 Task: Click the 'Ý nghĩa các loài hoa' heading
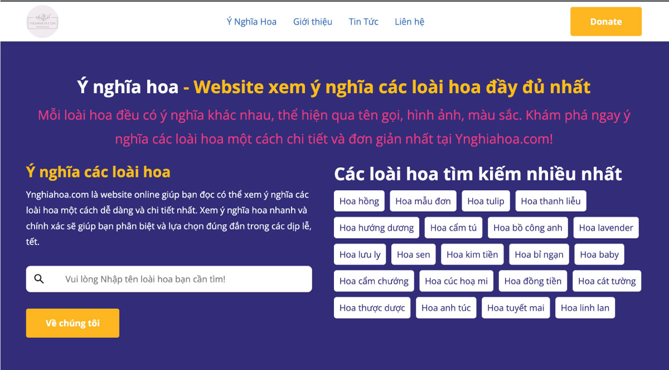(98, 172)
